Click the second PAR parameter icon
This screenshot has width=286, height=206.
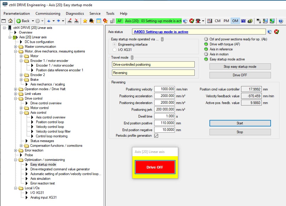pos(77,21)
